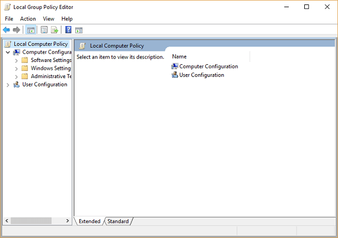
Task: Click the Forward arrow toolbar icon
Action: point(17,30)
